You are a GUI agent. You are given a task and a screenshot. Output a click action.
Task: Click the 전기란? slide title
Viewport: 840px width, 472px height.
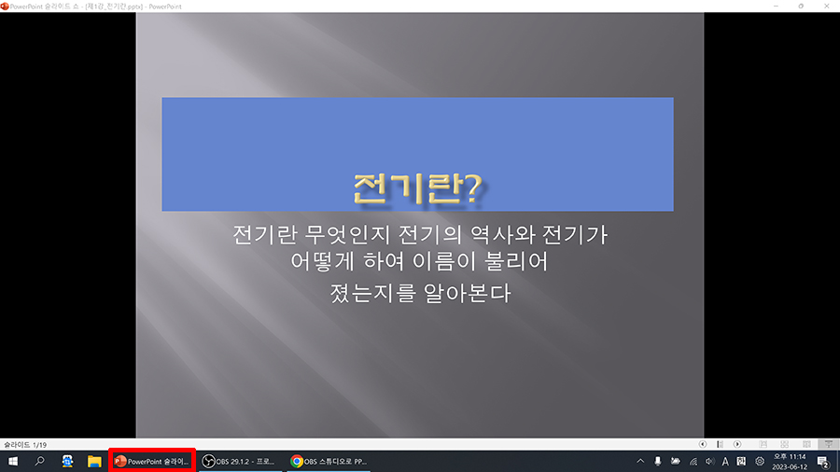pyautogui.click(x=418, y=188)
